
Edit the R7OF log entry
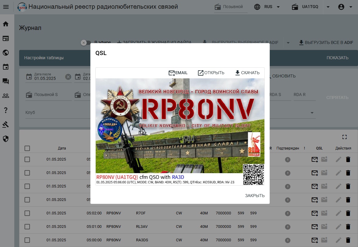click(338, 213)
